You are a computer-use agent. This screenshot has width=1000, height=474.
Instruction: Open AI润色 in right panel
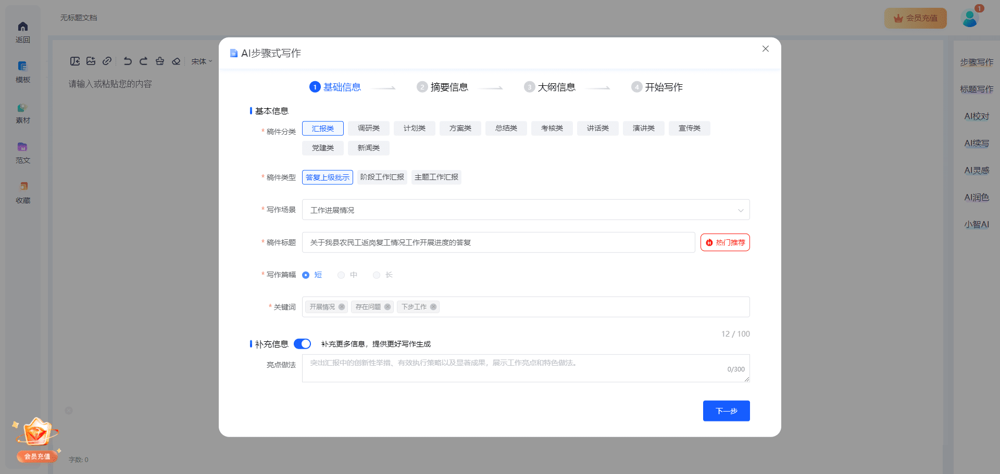click(x=977, y=198)
